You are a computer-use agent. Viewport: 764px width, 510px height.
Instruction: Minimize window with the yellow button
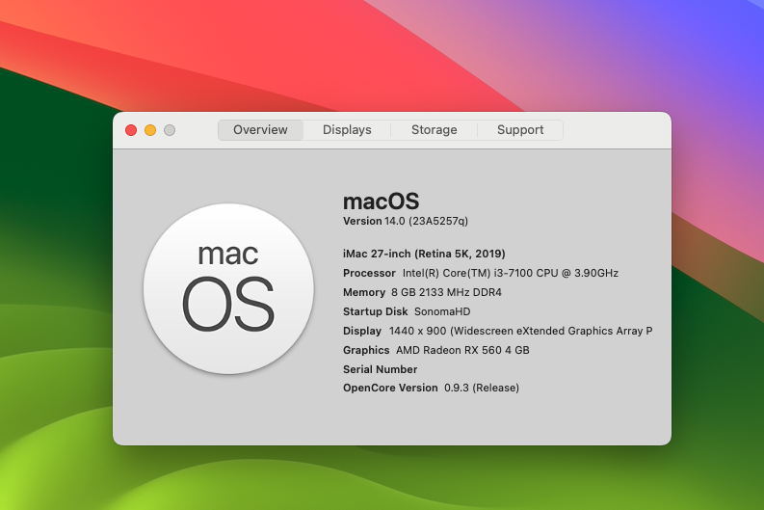click(150, 130)
